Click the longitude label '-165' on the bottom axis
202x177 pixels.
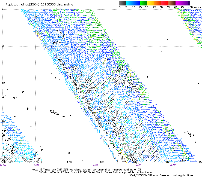coord(101,162)
